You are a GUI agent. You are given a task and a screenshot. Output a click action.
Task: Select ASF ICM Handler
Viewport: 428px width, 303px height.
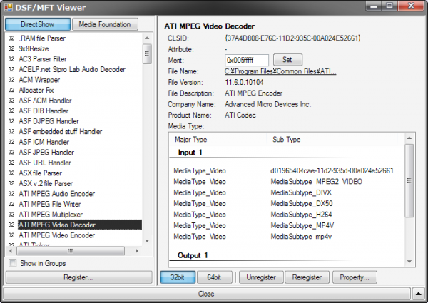(x=73, y=142)
